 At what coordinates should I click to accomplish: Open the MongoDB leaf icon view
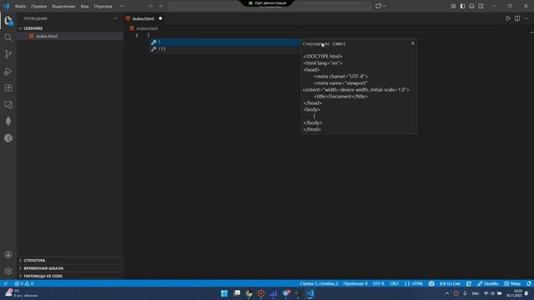coord(8,121)
